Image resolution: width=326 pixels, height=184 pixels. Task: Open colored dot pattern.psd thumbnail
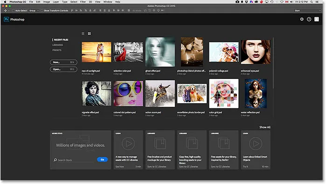(x=128, y=93)
